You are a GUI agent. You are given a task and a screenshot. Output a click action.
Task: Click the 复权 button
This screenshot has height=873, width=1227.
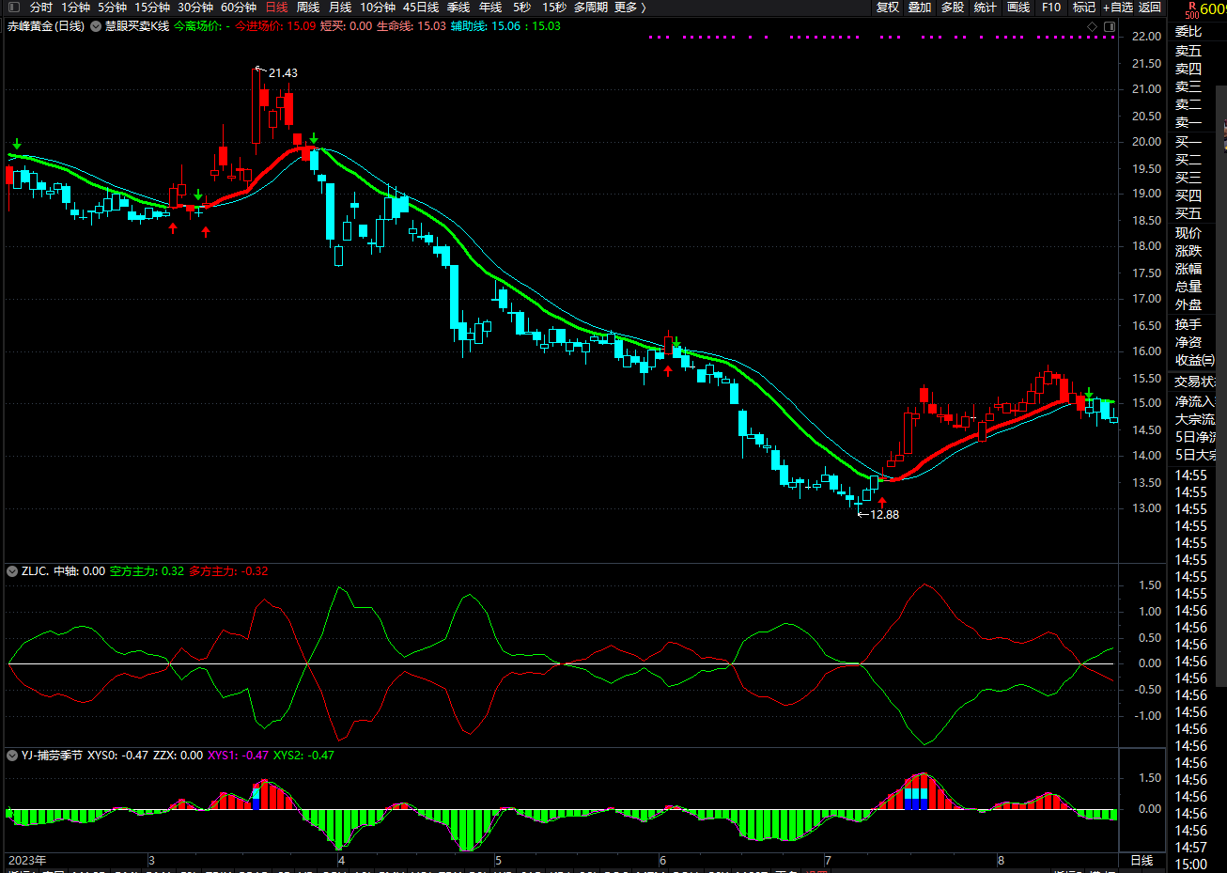(x=888, y=7)
